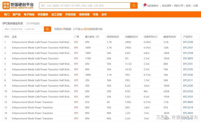201x122 pixels.
Task: Click the 注册 link
Action: (196, 6)
